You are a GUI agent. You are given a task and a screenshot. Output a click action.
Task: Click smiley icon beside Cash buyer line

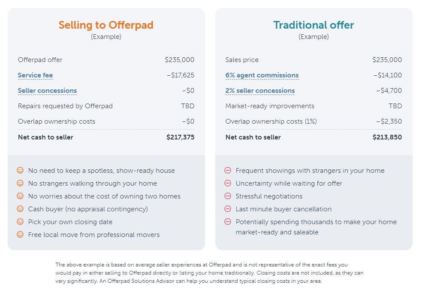tap(20, 209)
